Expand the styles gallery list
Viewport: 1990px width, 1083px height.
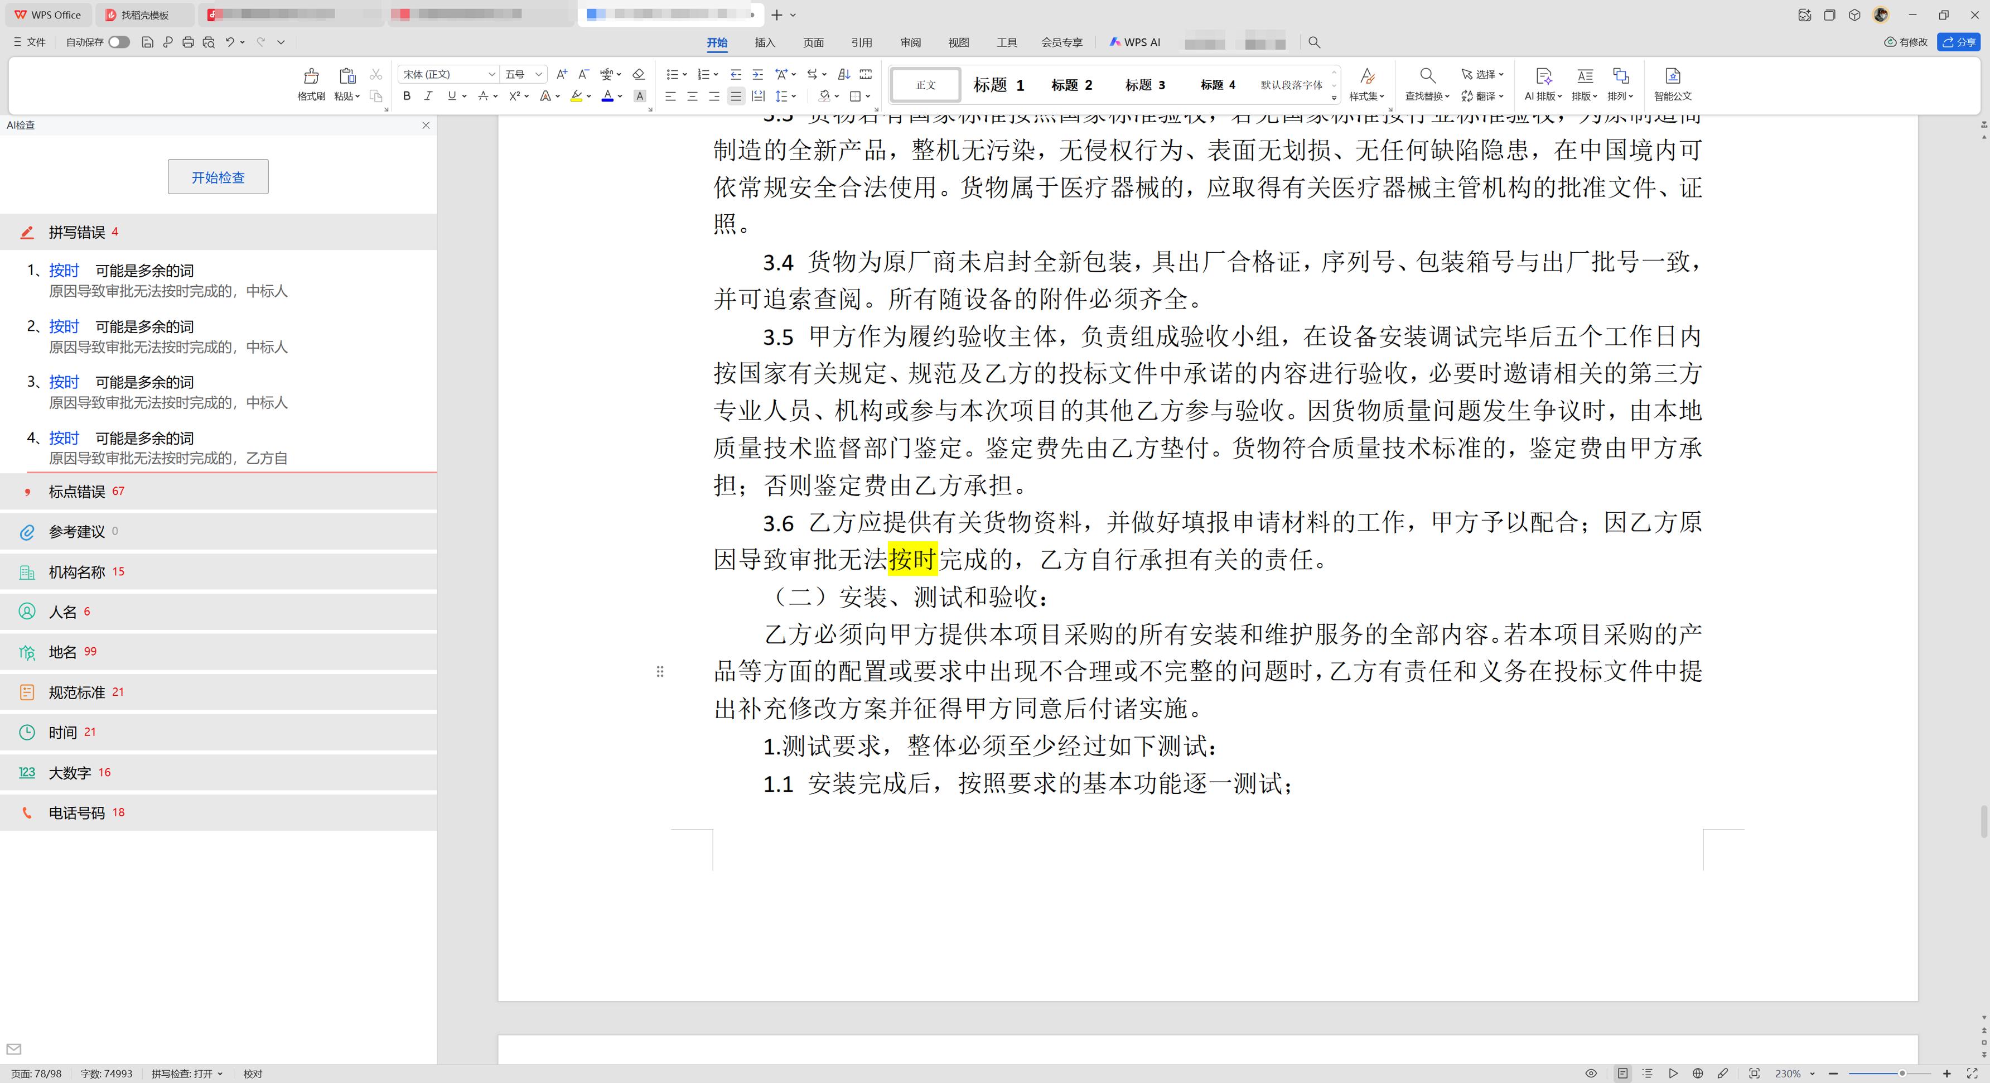pos(1334,98)
